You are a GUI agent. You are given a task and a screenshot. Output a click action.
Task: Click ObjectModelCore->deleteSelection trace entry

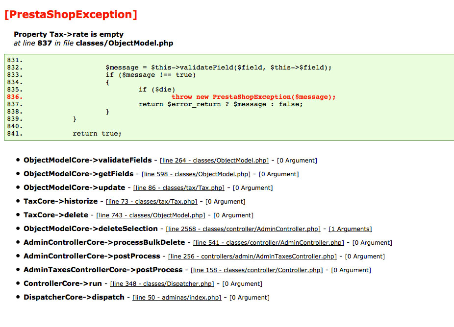pyautogui.click(x=91, y=229)
